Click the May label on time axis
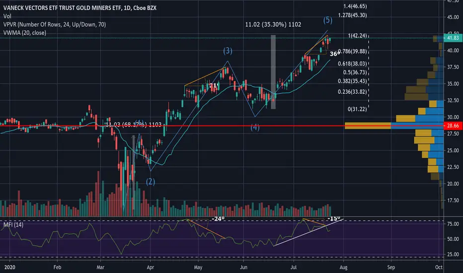The width and height of the screenshot is (463, 273). point(198,268)
